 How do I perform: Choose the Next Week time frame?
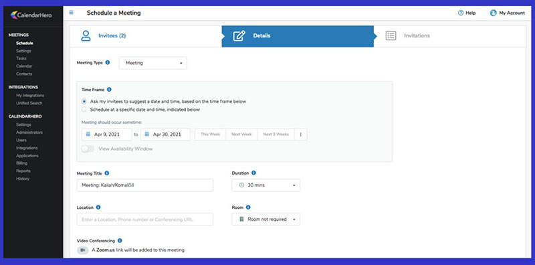tap(241, 135)
